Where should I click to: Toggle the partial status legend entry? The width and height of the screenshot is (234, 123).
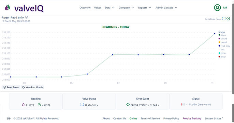223,42
